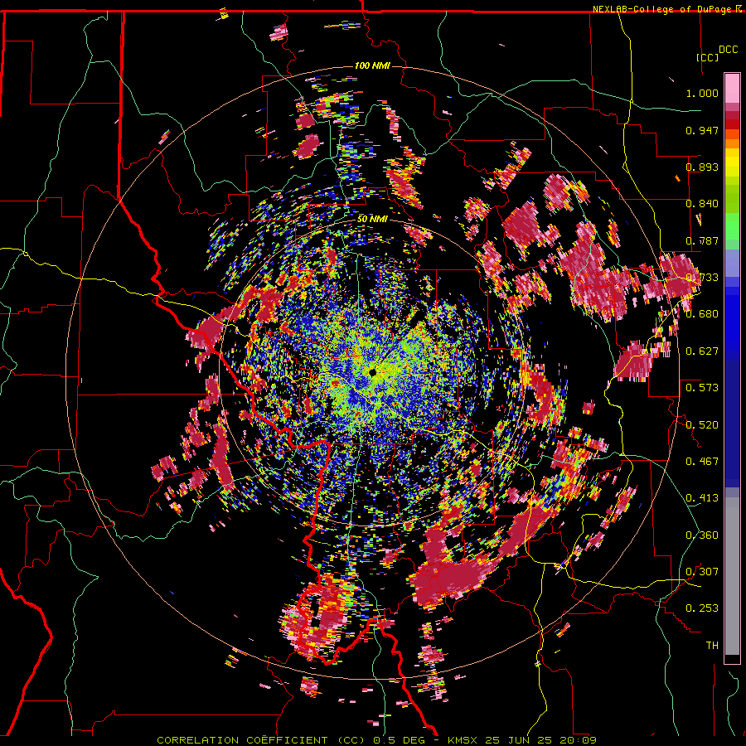Click the [CC] legend heading

pos(707,57)
